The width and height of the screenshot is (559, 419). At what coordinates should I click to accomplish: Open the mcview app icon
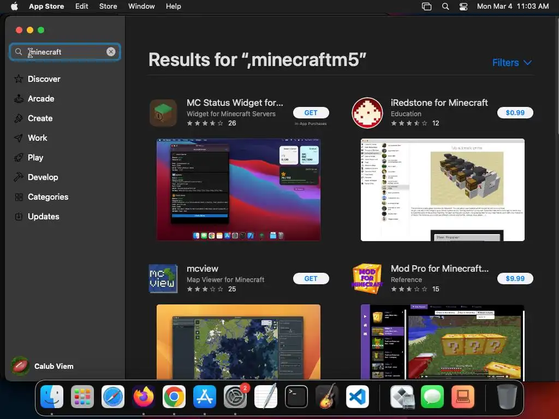click(x=163, y=279)
